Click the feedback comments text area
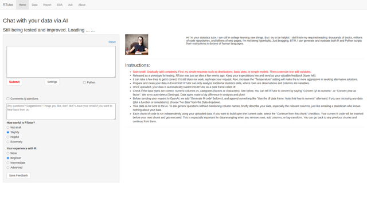This screenshot has height=206, width=367. pyautogui.click(x=61, y=112)
